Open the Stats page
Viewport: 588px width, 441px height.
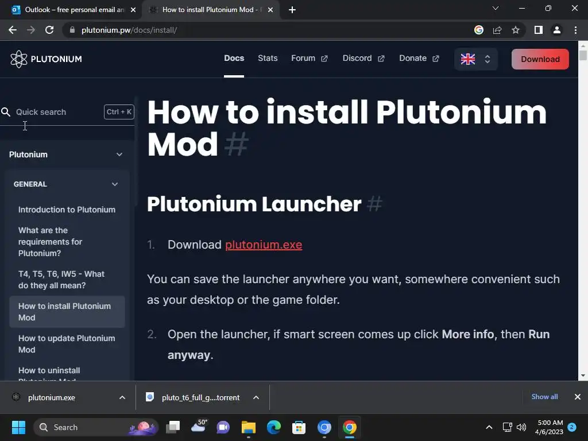tap(268, 58)
